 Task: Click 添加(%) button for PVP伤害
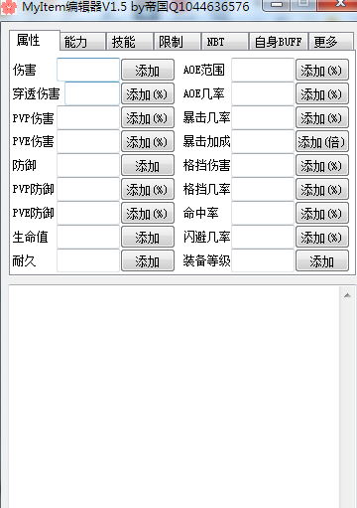(148, 117)
